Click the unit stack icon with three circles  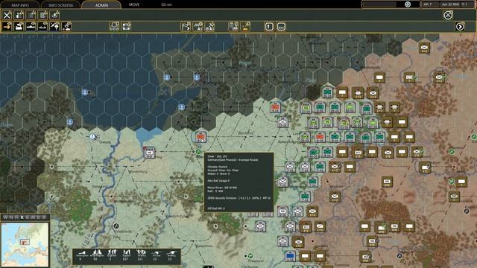pyautogui.click(x=114, y=27)
